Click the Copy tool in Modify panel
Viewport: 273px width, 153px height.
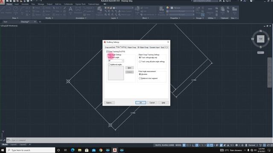click(x=36, y=11)
